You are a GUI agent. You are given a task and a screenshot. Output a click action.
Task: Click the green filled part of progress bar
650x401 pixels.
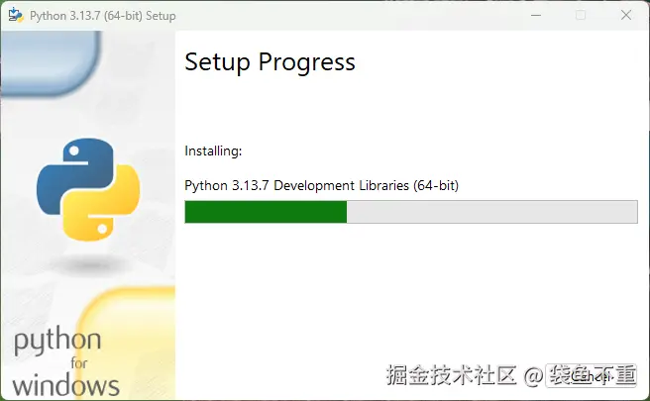266,212
